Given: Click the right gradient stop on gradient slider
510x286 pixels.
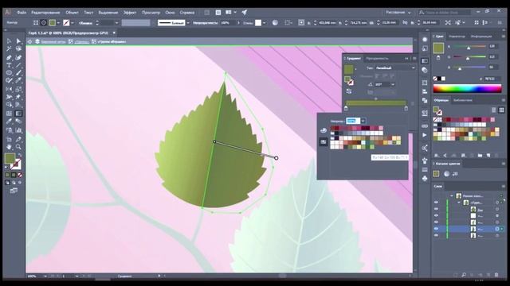Looking at the screenshot, I should pos(406,108).
